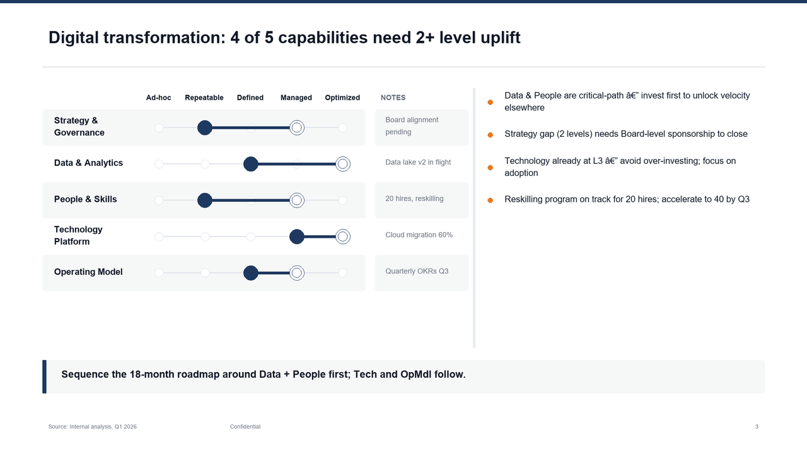
Task: Click the 'Quarterly OKRs Q3' note box
Action: point(421,272)
